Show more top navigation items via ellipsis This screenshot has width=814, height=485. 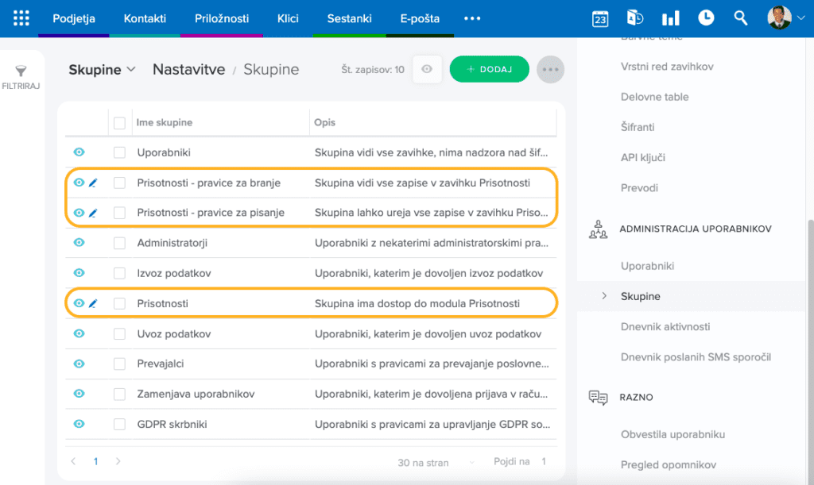point(472,18)
